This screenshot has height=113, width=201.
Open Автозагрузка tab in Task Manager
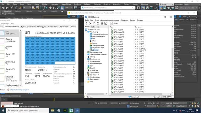[x=41, y=27]
